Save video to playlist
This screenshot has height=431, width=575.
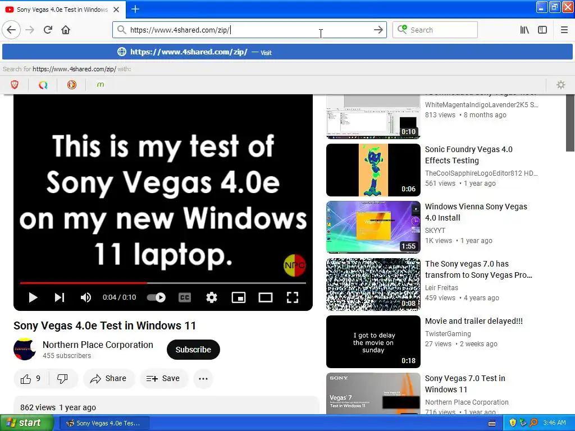(163, 379)
